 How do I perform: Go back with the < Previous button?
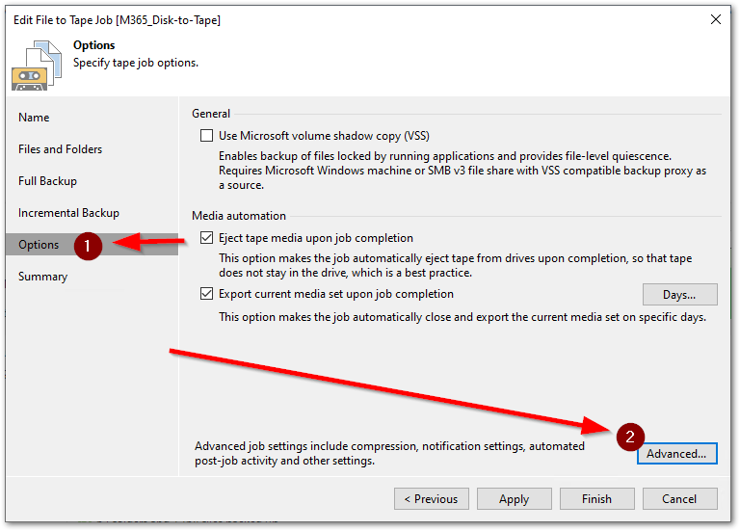(431, 499)
